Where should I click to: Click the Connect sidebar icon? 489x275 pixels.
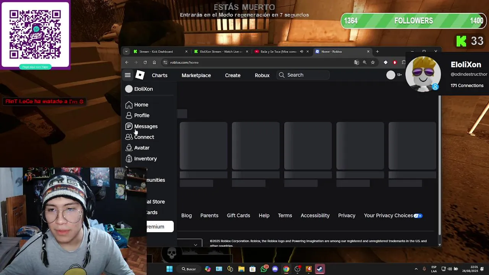click(129, 137)
